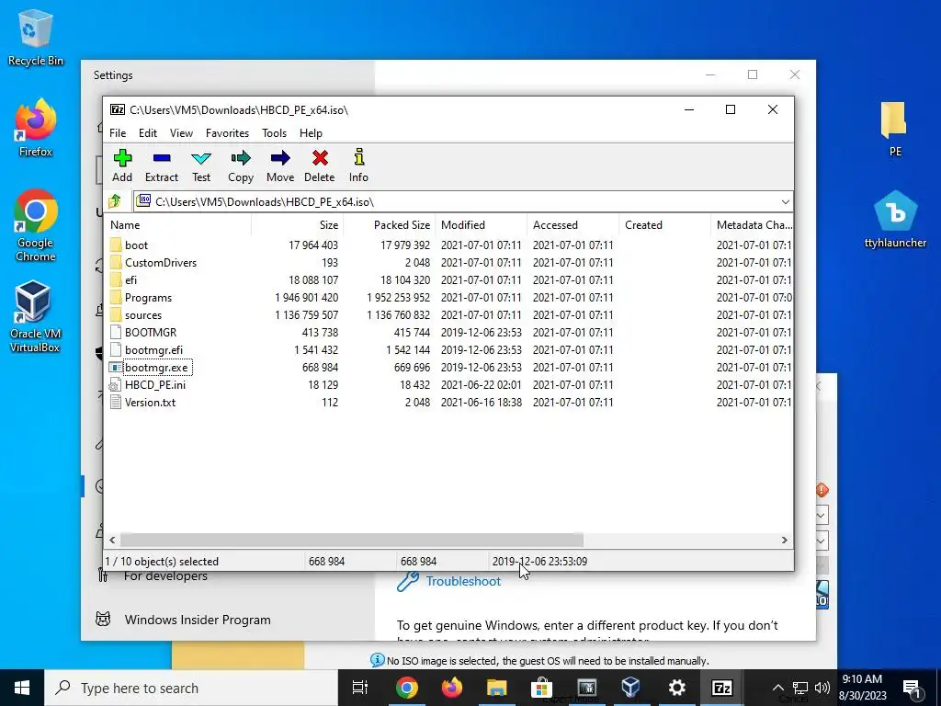Select the bootmgr.efi file
941x706 pixels.
click(153, 350)
